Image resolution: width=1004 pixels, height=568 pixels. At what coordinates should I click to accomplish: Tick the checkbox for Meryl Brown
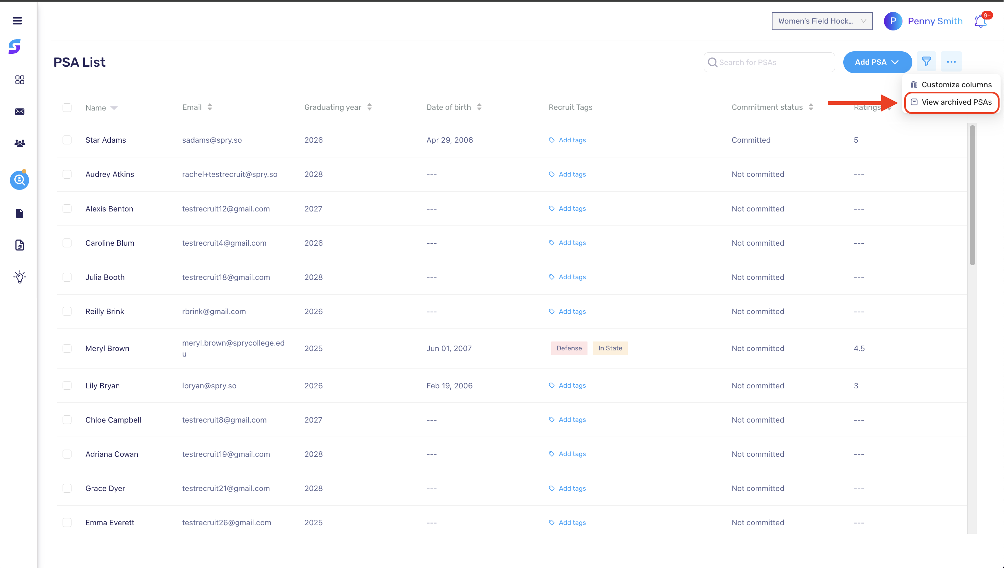coord(67,348)
